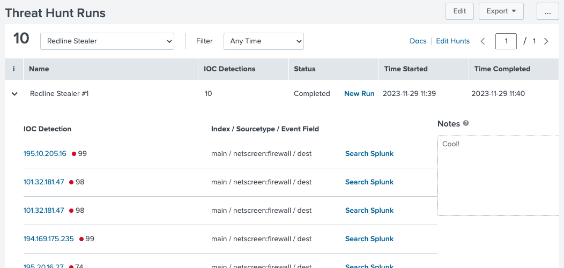564x268 pixels.
Task: Open the Docs link
Action: (418, 41)
